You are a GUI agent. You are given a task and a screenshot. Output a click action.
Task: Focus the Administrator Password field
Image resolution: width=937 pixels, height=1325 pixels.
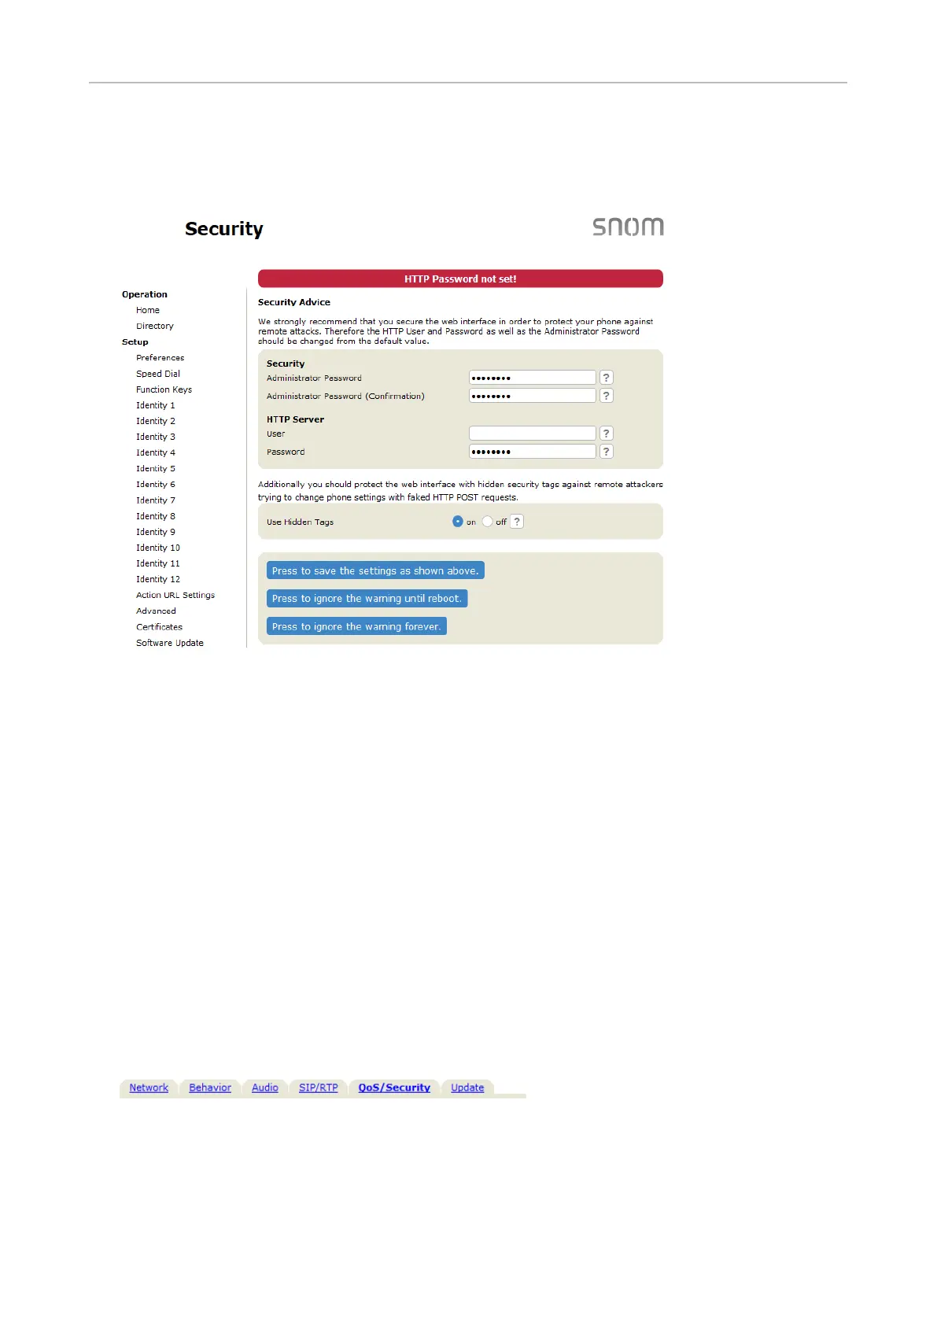532,378
